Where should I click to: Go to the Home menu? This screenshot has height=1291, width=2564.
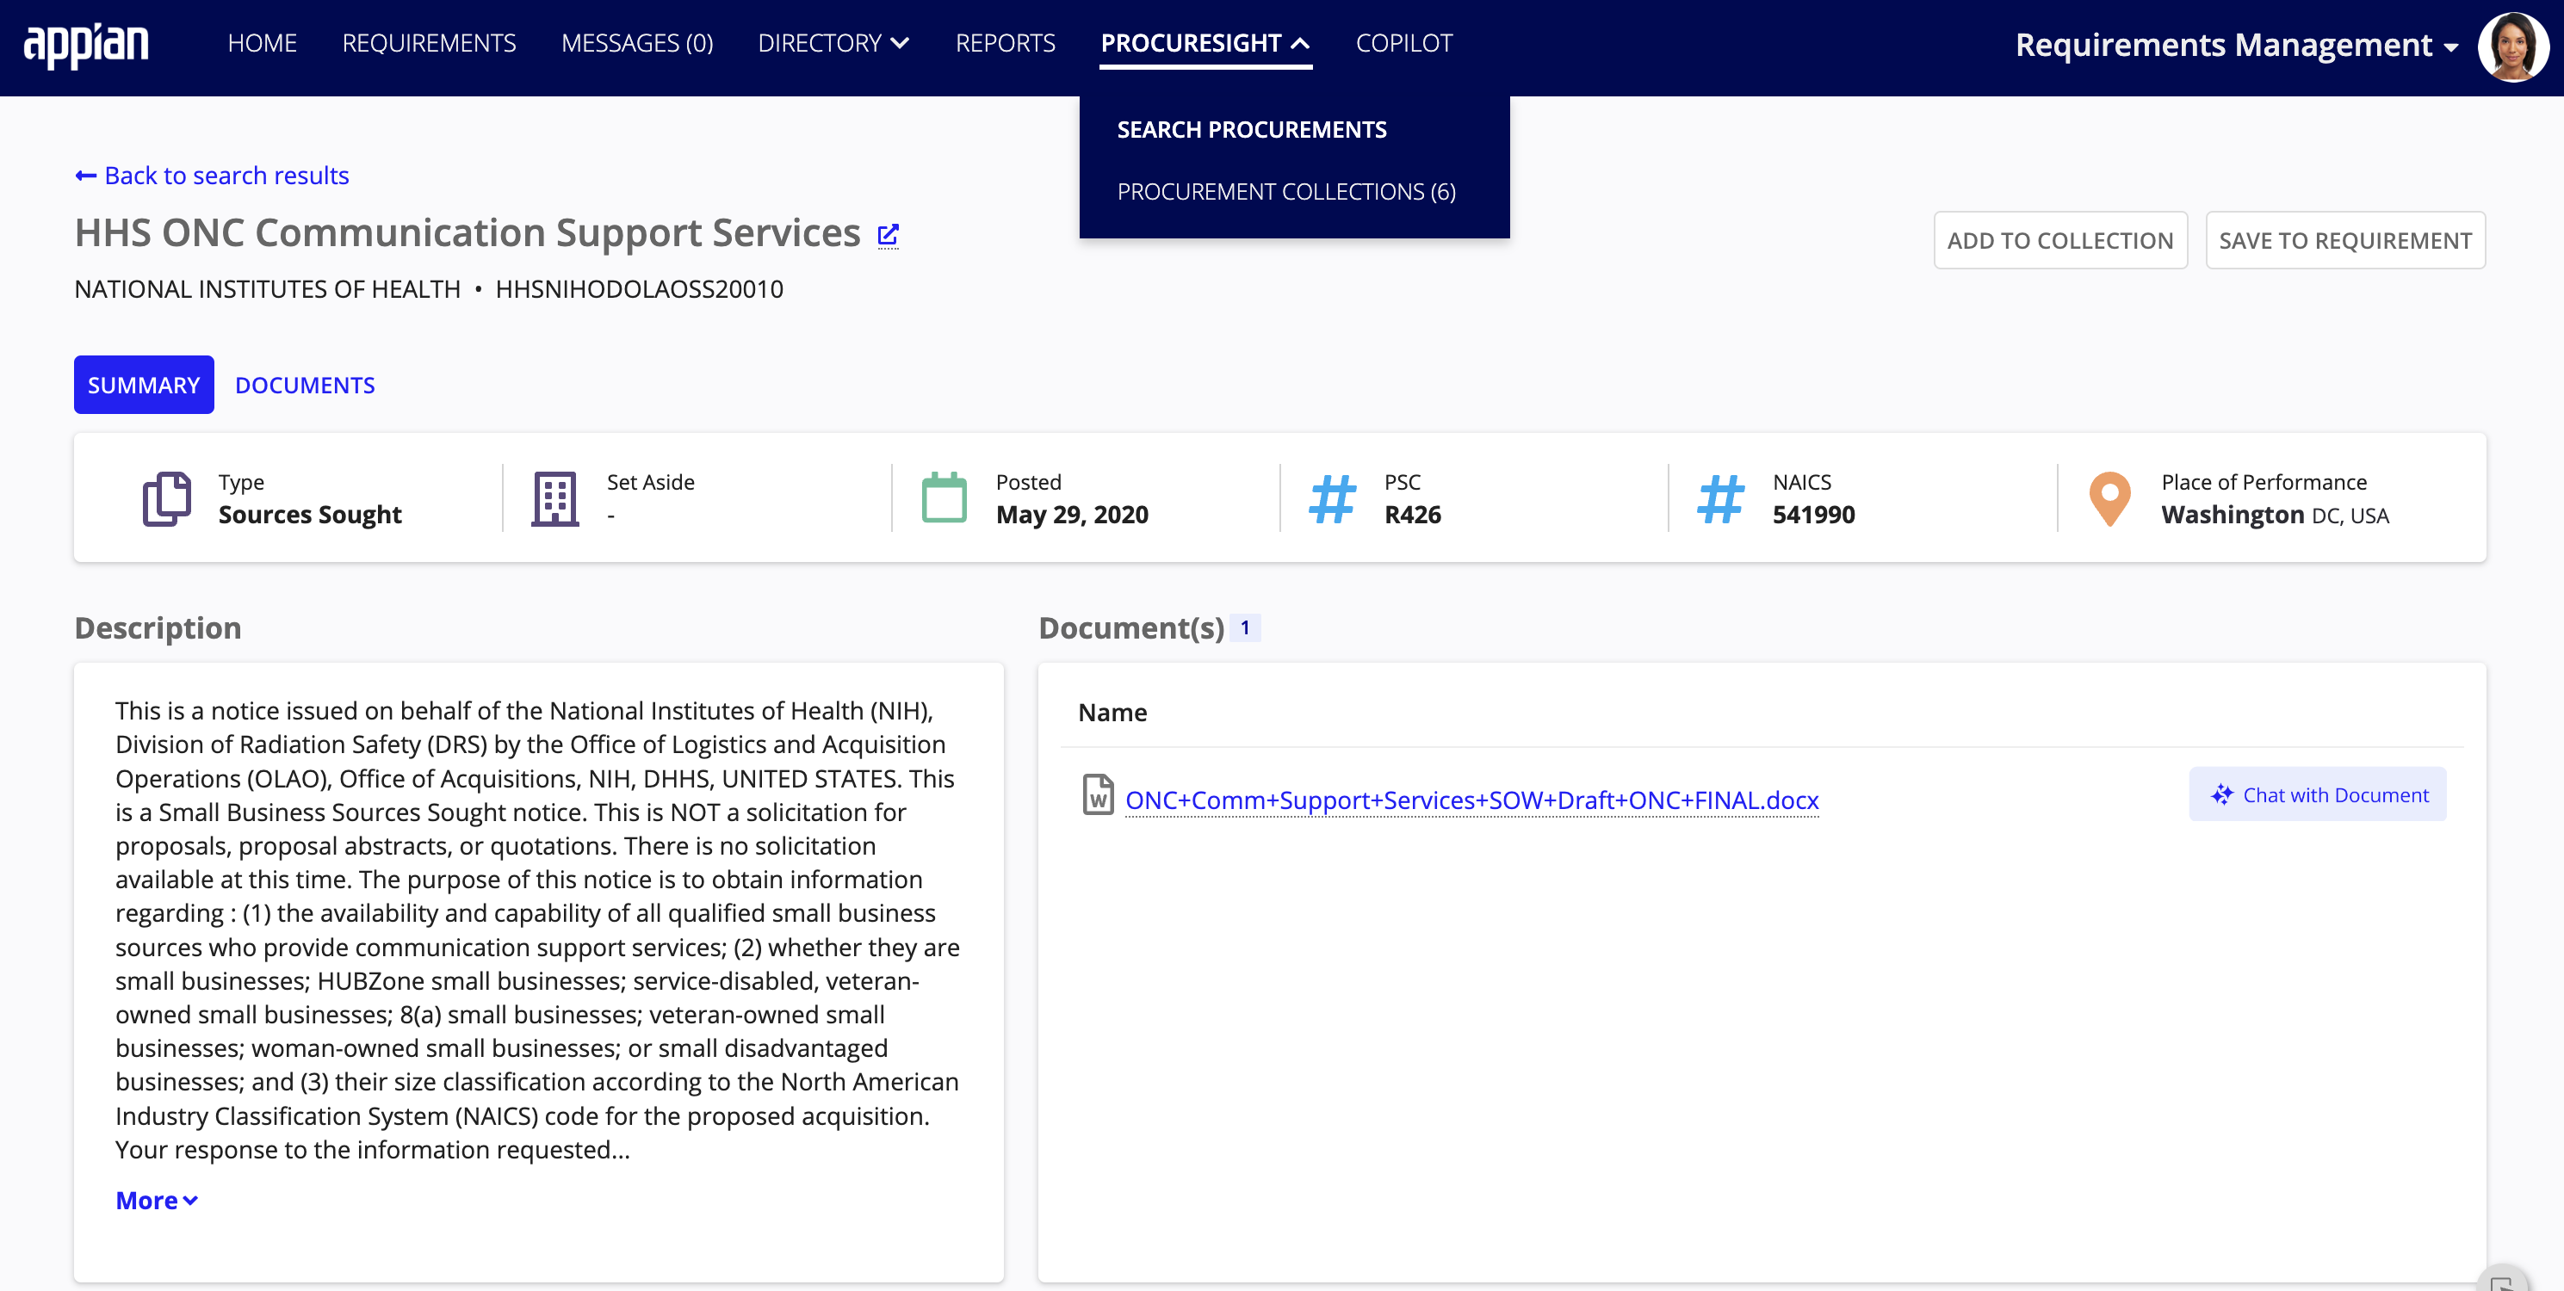(262, 43)
